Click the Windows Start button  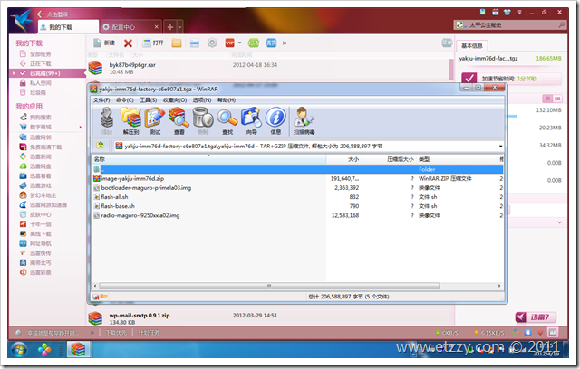click(x=19, y=349)
